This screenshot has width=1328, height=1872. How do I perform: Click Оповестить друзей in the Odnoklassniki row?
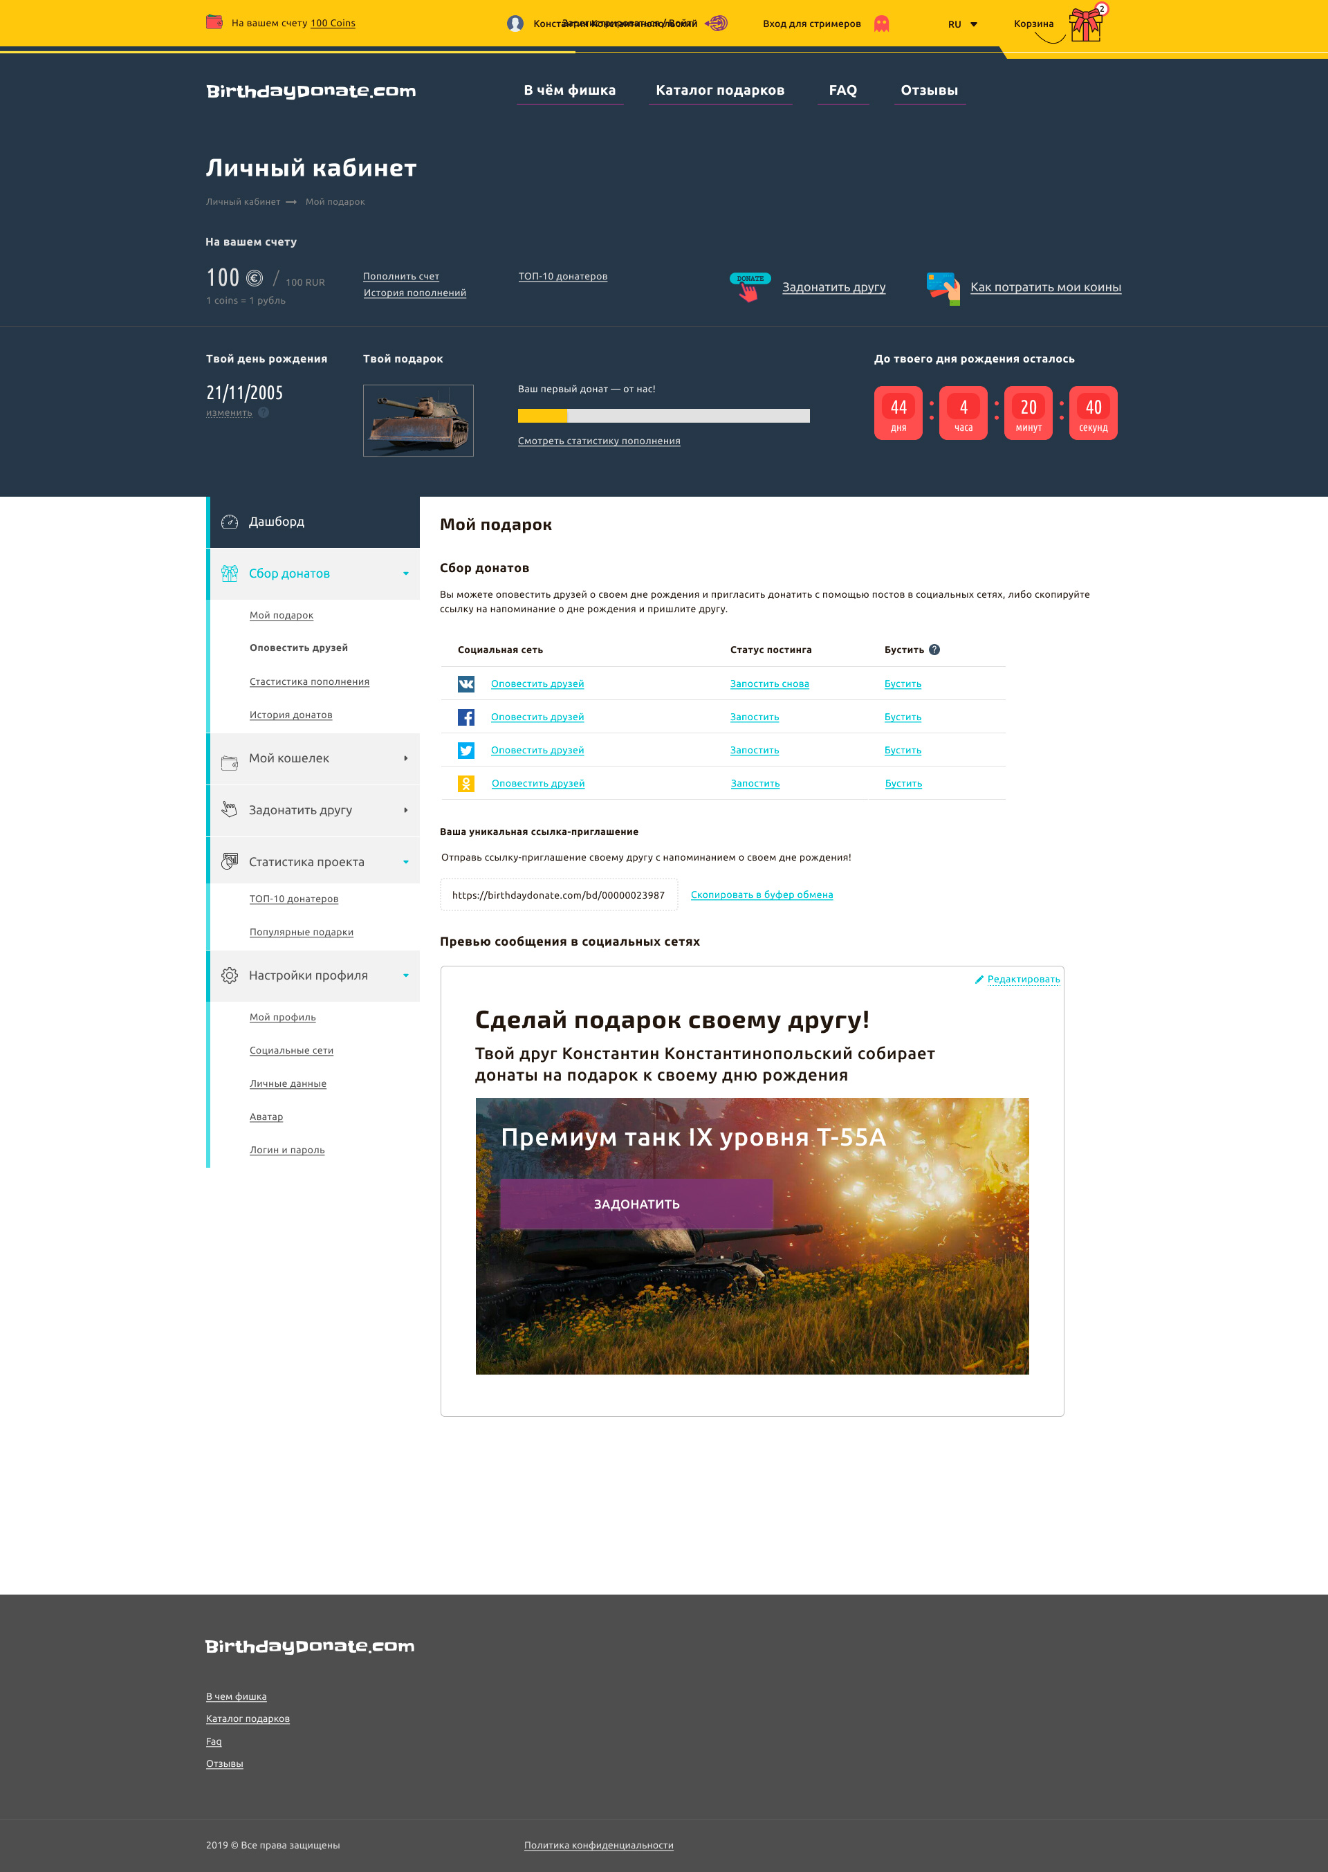[538, 784]
